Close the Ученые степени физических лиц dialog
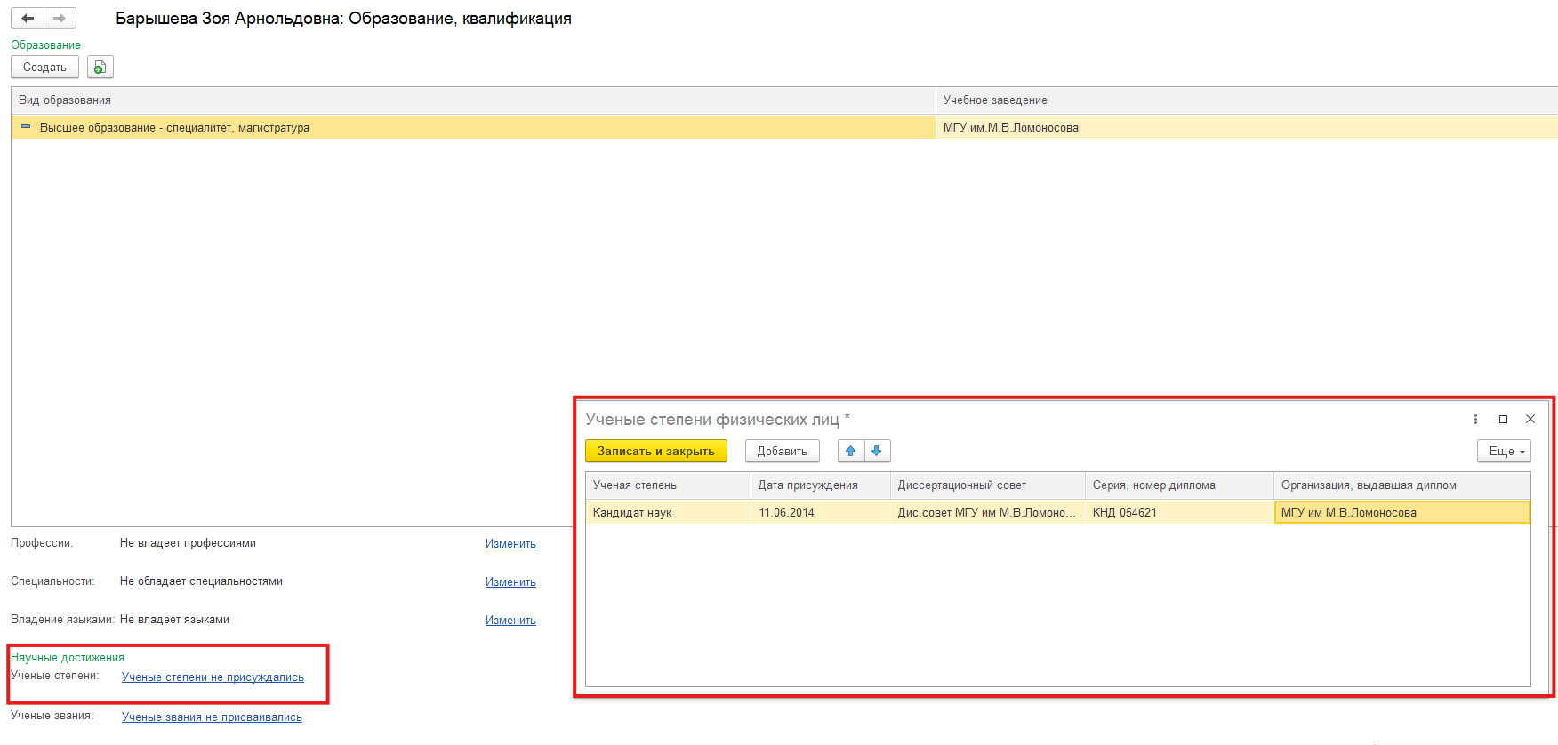Viewport: 1558px width, 745px height. click(1530, 420)
